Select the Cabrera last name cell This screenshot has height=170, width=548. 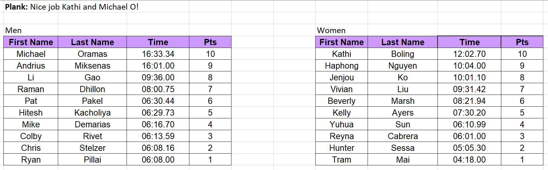pyautogui.click(x=403, y=136)
